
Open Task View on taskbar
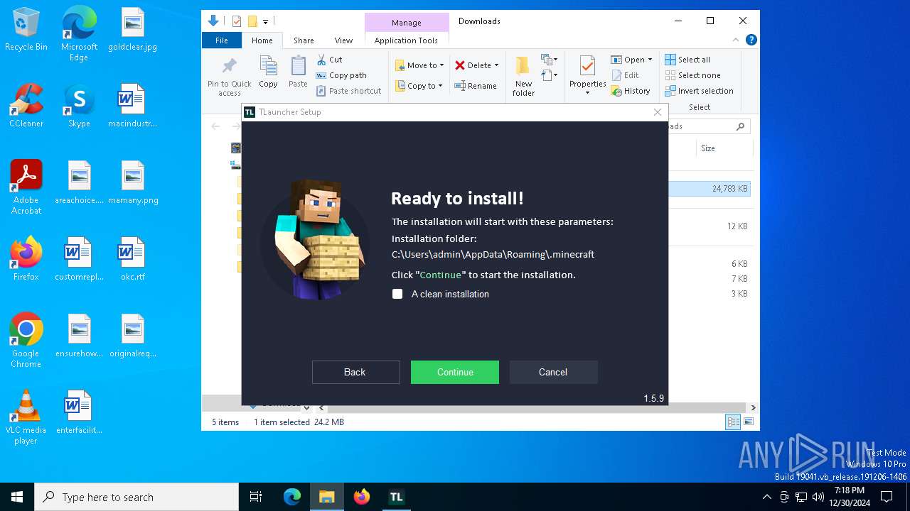[256, 497]
